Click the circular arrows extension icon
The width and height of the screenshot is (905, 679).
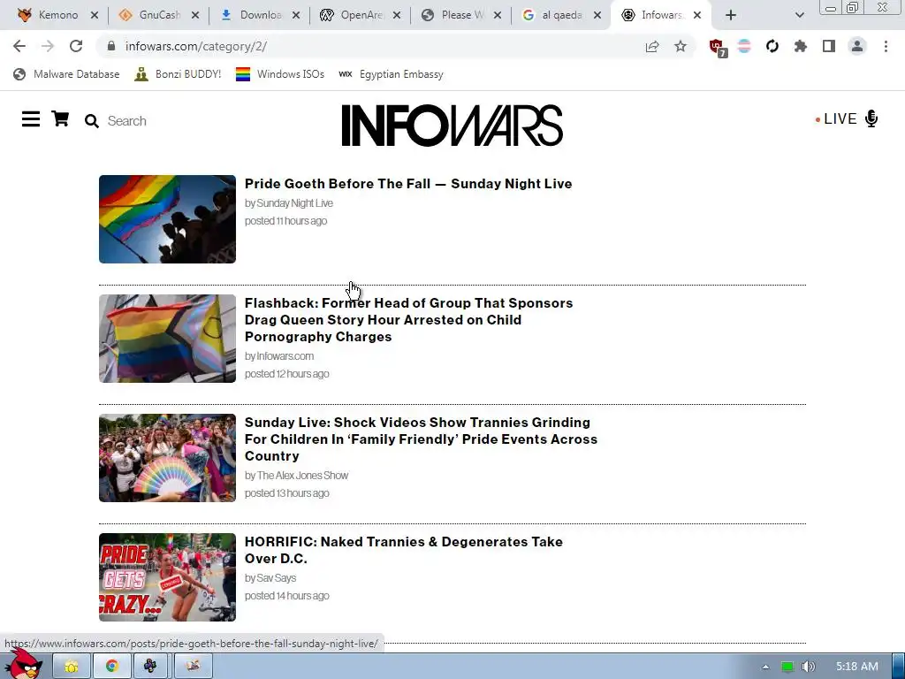(772, 46)
